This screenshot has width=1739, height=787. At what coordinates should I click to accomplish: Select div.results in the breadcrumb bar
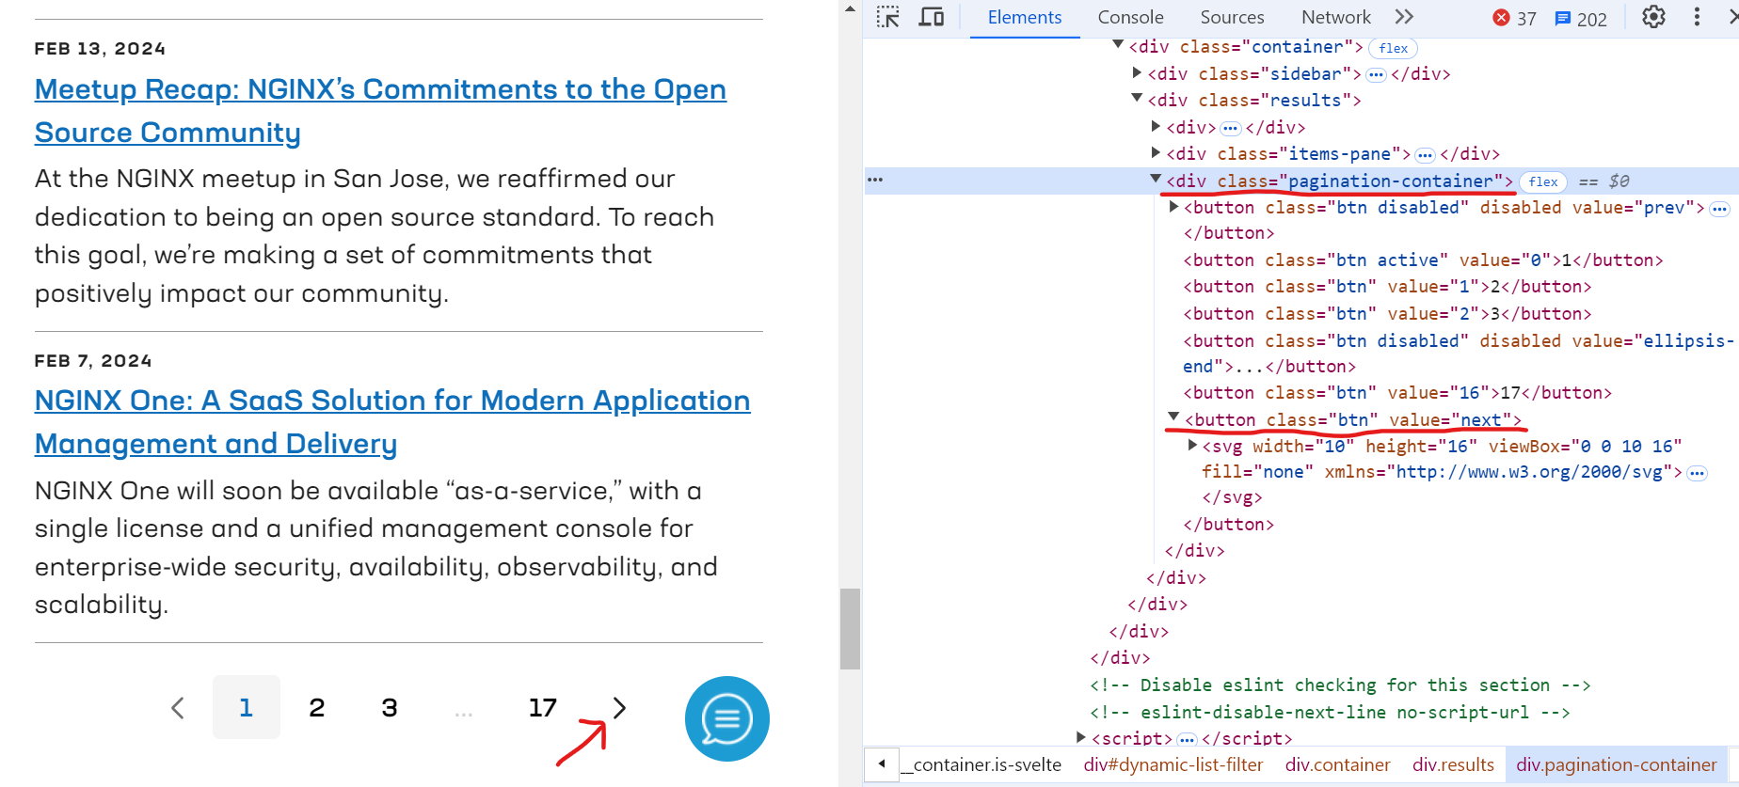pyautogui.click(x=1453, y=765)
